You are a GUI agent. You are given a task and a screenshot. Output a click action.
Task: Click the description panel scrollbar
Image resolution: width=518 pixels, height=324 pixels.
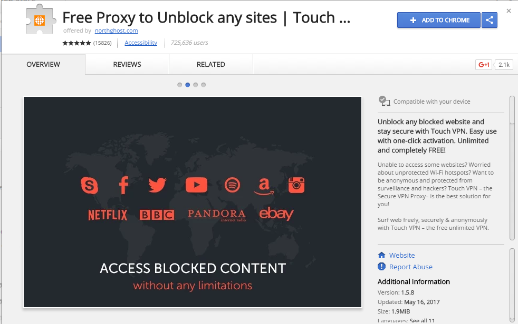pos(512,168)
